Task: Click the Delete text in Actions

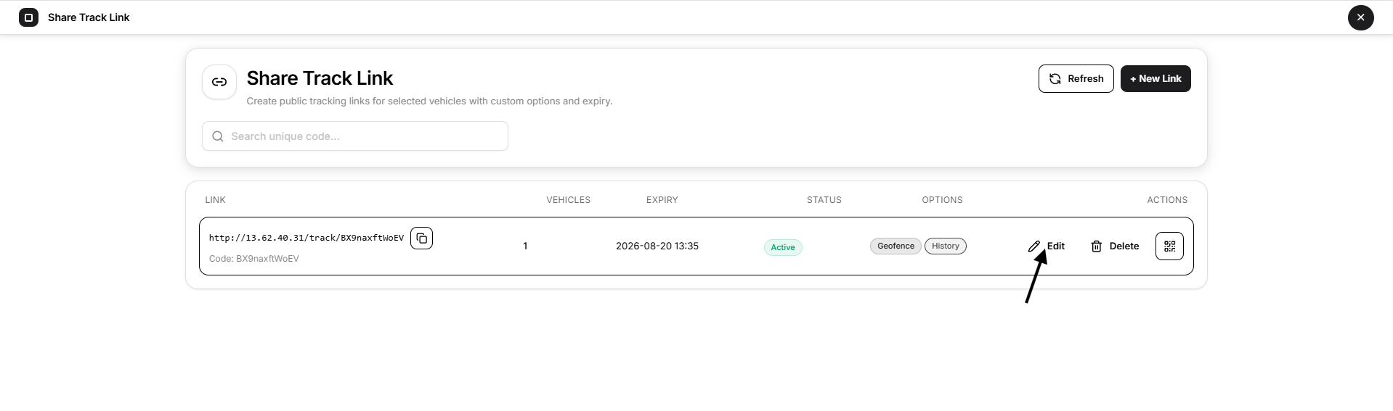Action: point(1124,246)
